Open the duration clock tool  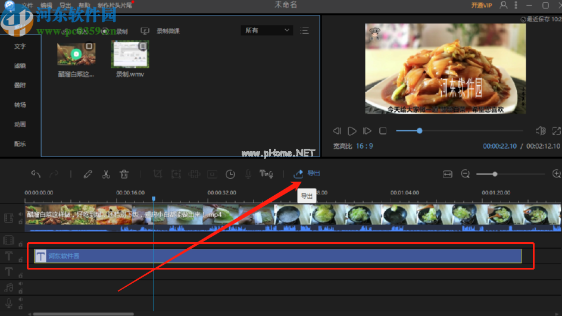point(230,174)
